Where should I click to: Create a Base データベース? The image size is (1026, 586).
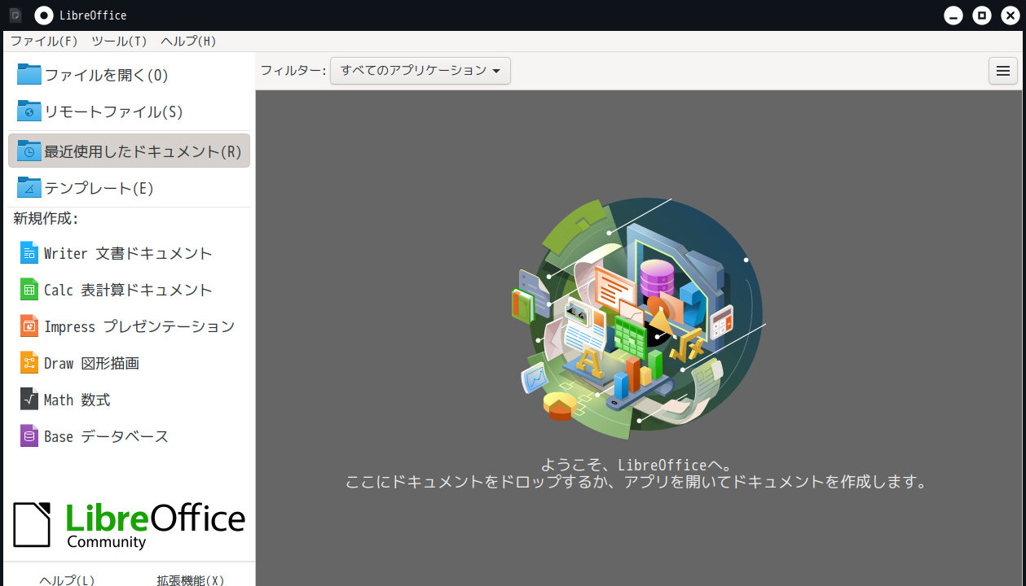pyautogui.click(x=129, y=436)
